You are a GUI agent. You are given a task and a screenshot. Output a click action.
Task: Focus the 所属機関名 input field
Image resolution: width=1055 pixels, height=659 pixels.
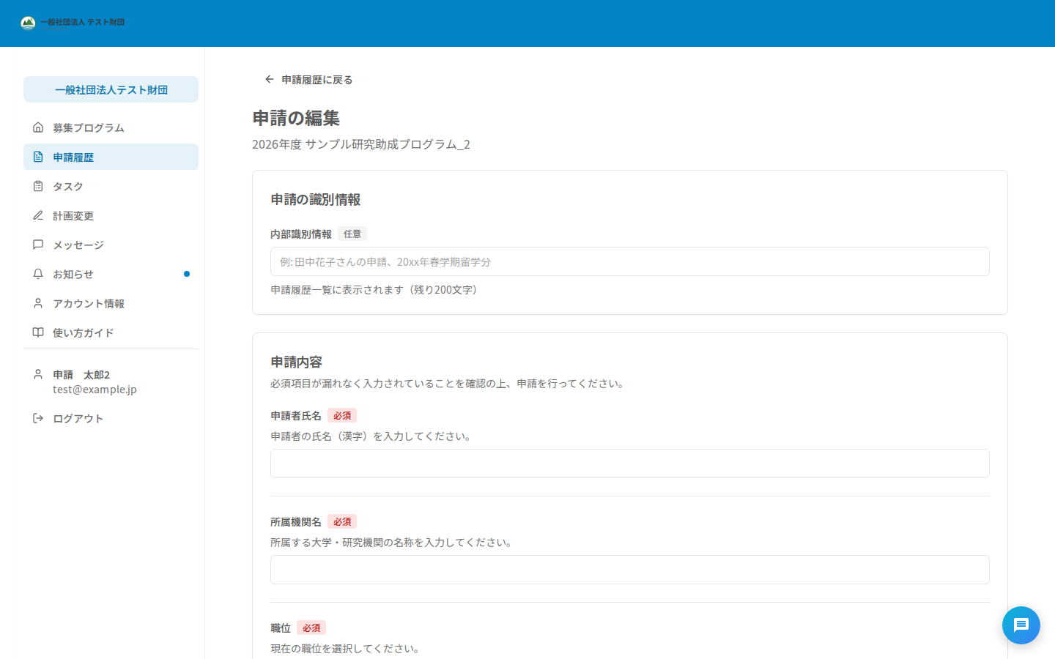pyautogui.click(x=630, y=570)
